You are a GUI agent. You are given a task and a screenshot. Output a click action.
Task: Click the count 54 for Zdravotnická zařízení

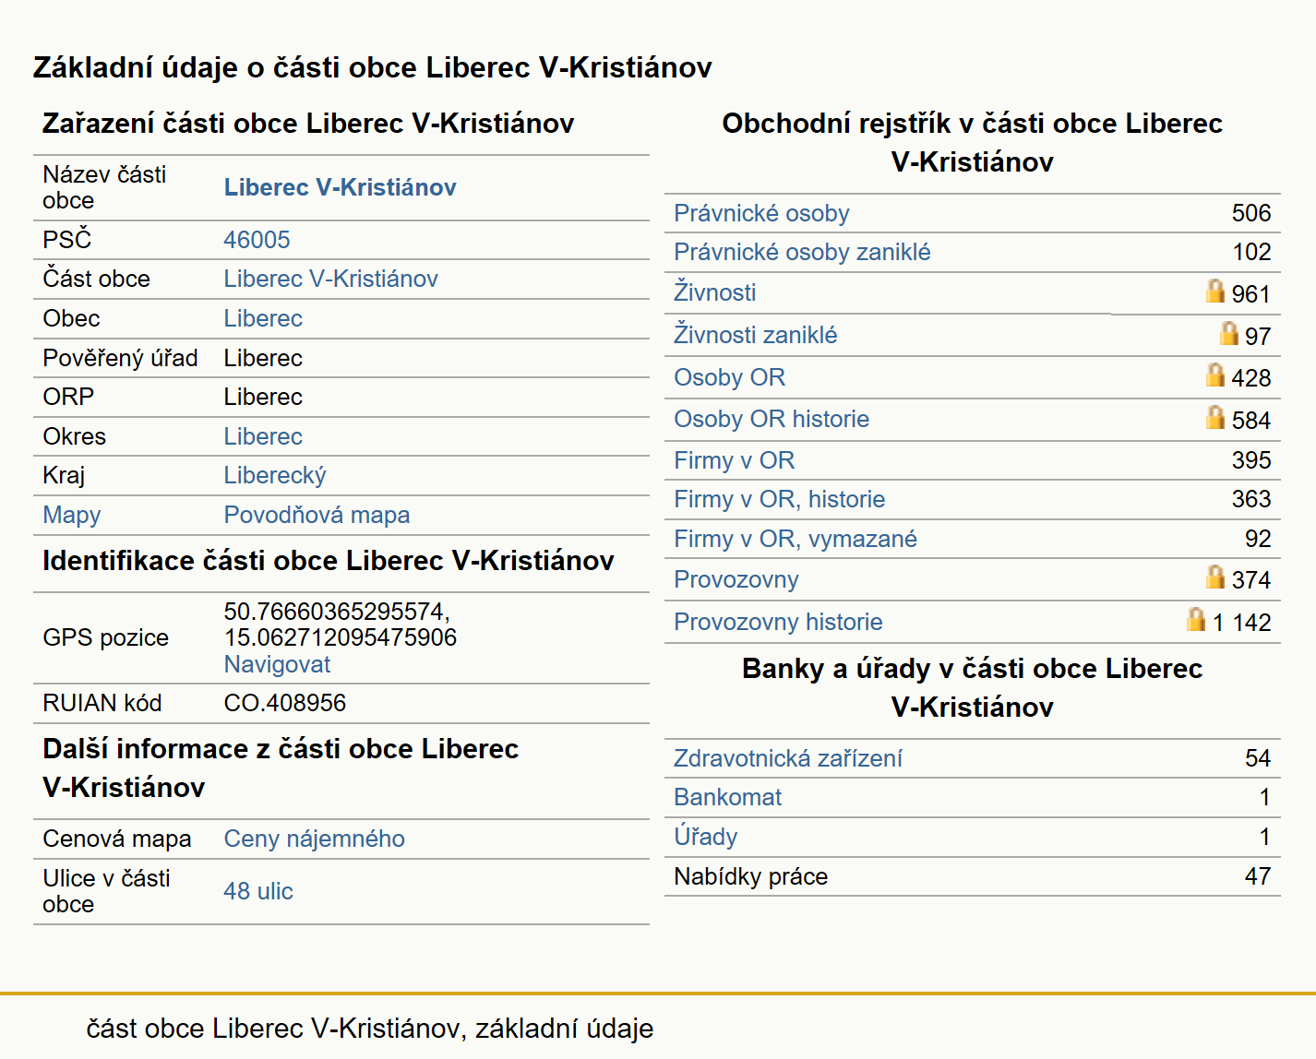pos(1258,758)
